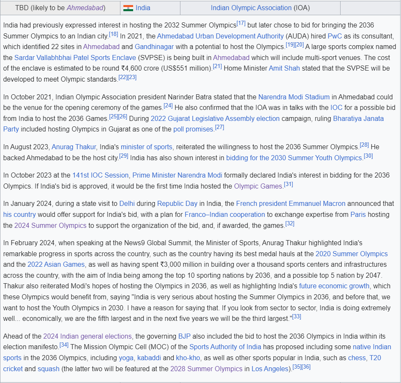Open the Indian Olympic Association link
This screenshot has width=401, height=383.
[251, 8]
